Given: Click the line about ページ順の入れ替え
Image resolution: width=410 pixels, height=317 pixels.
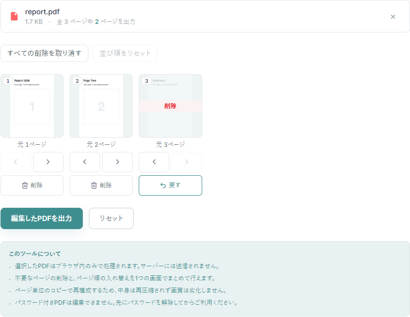Looking at the screenshot, I should tap(115, 278).
